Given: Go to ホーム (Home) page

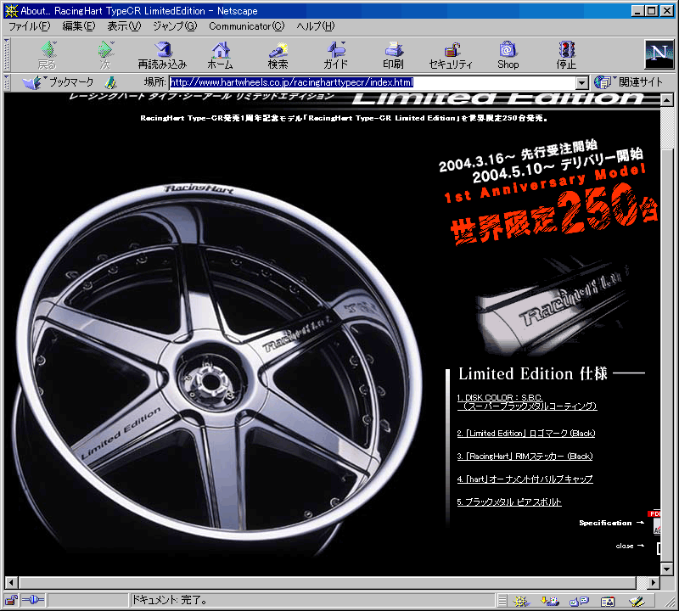Looking at the screenshot, I should (x=221, y=55).
